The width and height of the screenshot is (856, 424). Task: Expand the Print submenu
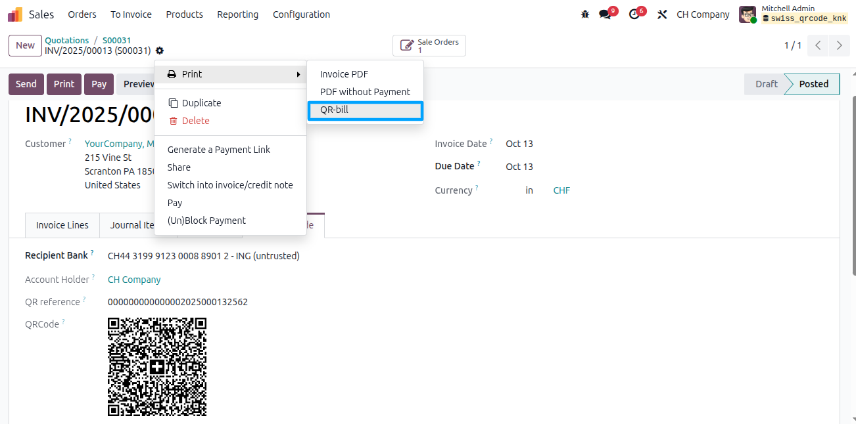[x=231, y=74]
